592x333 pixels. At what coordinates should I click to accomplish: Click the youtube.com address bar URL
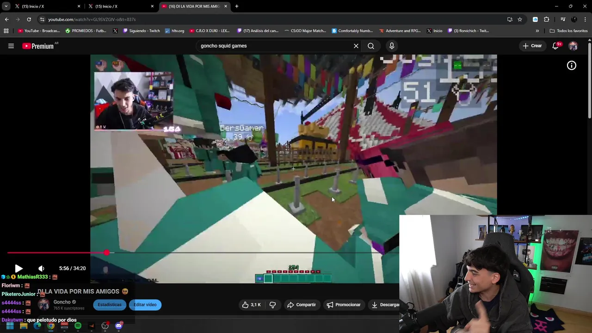(x=92, y=19)
